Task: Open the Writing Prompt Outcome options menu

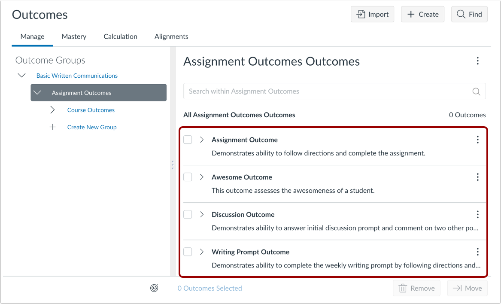Action: (477, 252)
